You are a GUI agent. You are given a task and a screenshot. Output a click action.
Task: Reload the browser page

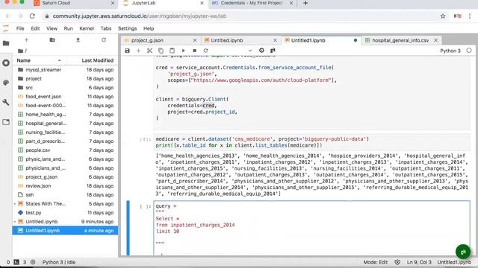pyautogui.click(x=32, y=16)
